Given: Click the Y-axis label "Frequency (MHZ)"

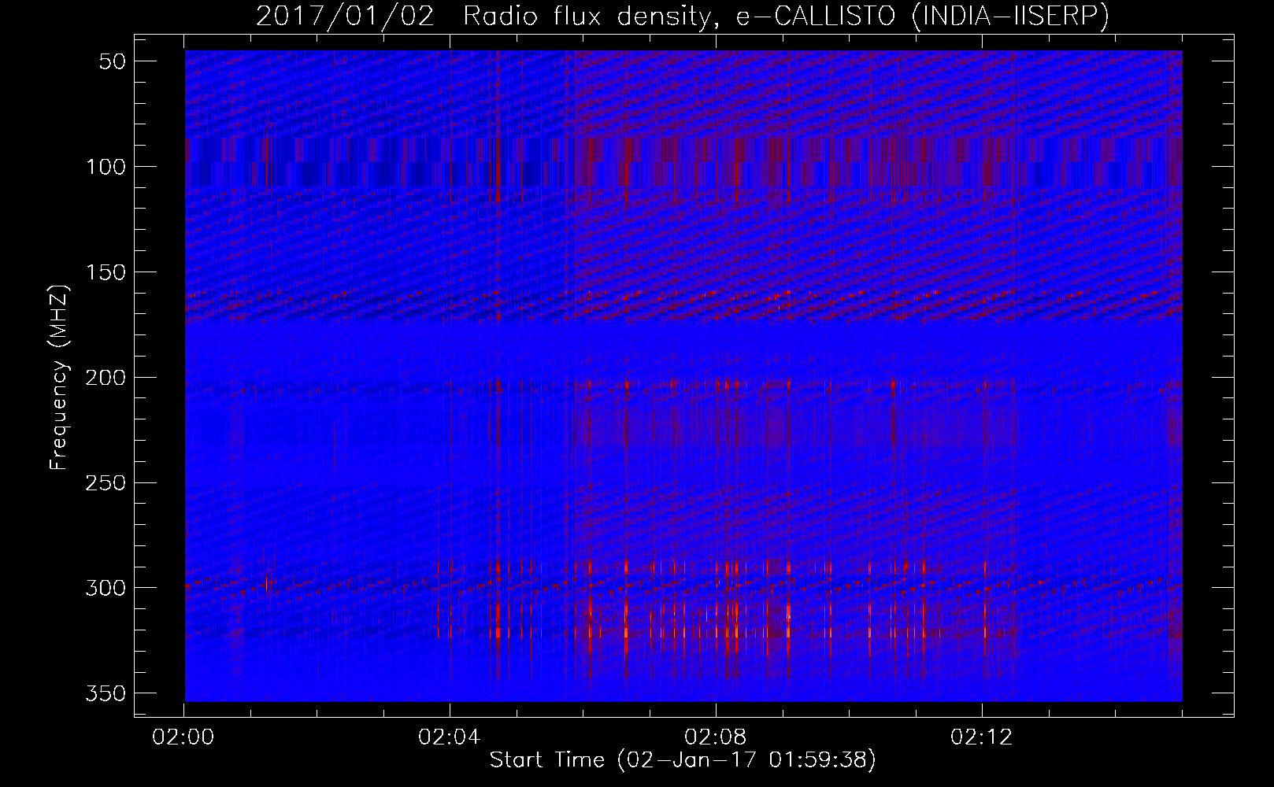Looking at the screenshot, I should coord(60,377).
